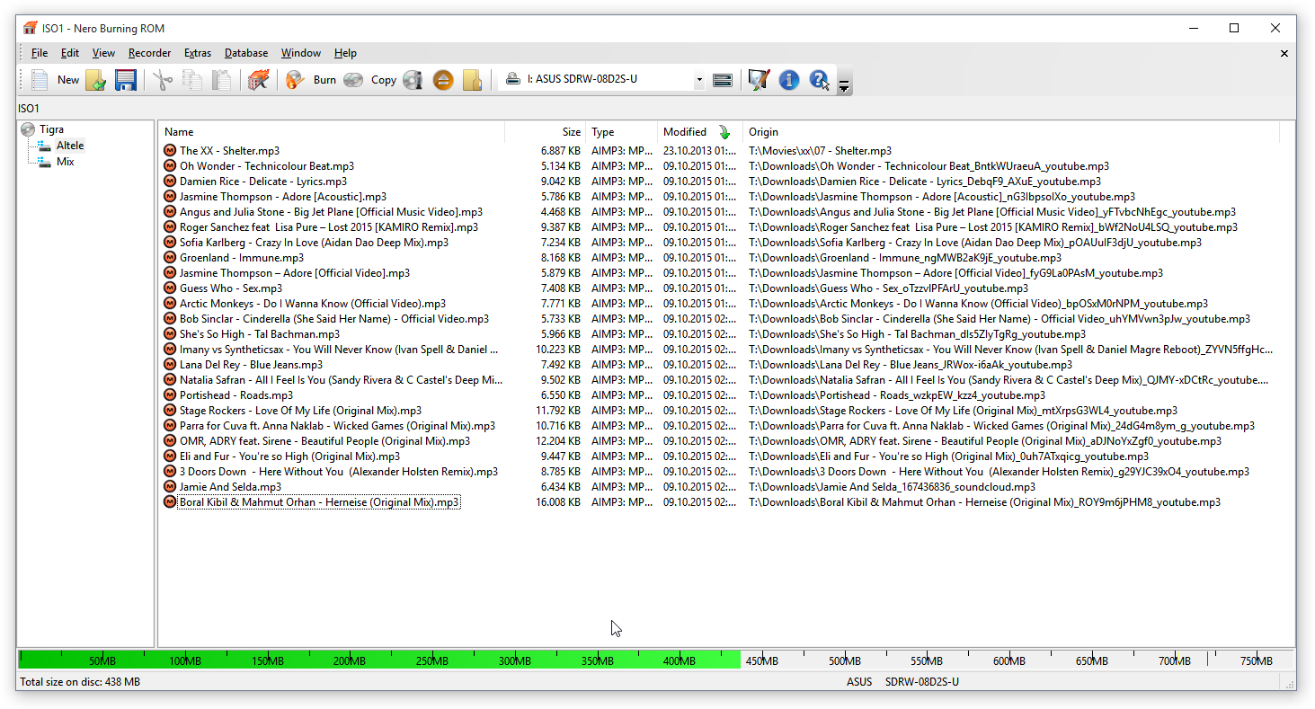This screenshot has width=1315, height=709.
Task: Select file 'Damien Rice - Delicate - Lyrics.mp3'
Action: point(263,182)
